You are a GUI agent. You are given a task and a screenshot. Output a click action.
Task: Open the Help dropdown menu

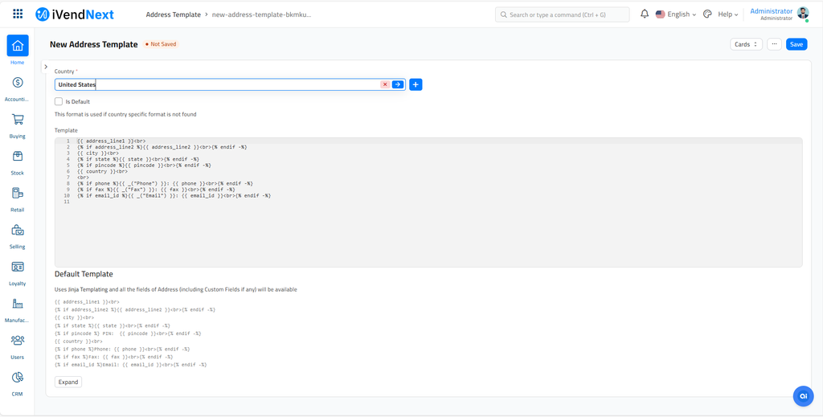(x=728, y=14)
